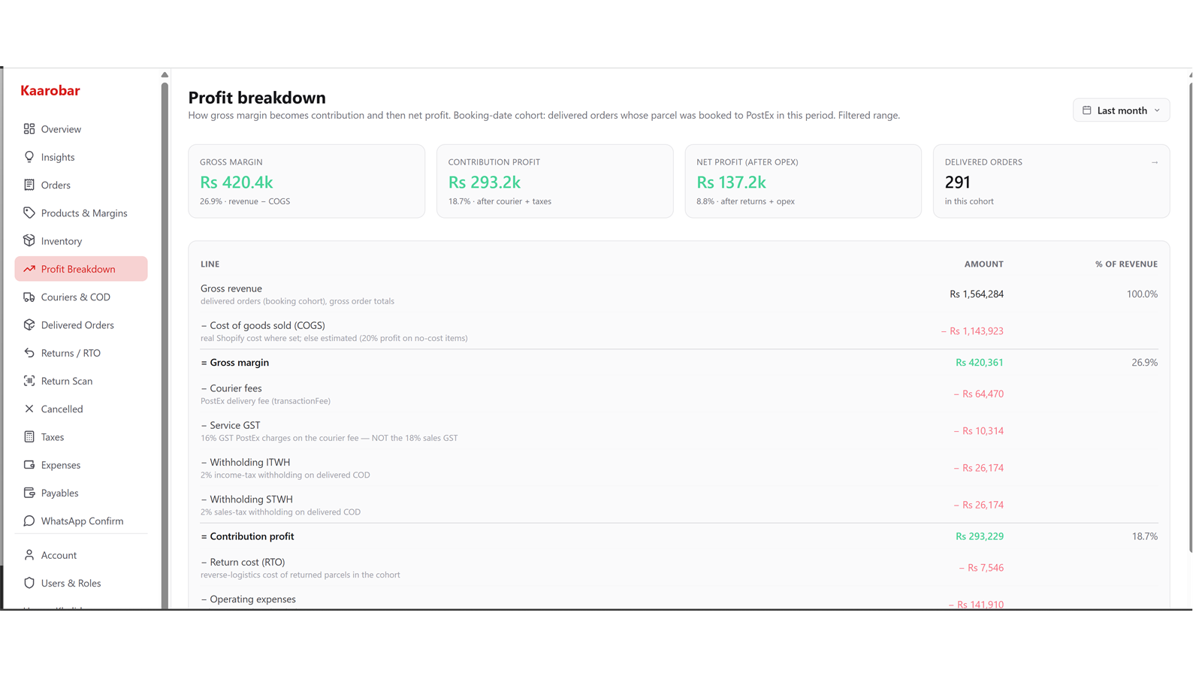
Task: Click the Inventory box icon
Action: (x=29, y=240)
